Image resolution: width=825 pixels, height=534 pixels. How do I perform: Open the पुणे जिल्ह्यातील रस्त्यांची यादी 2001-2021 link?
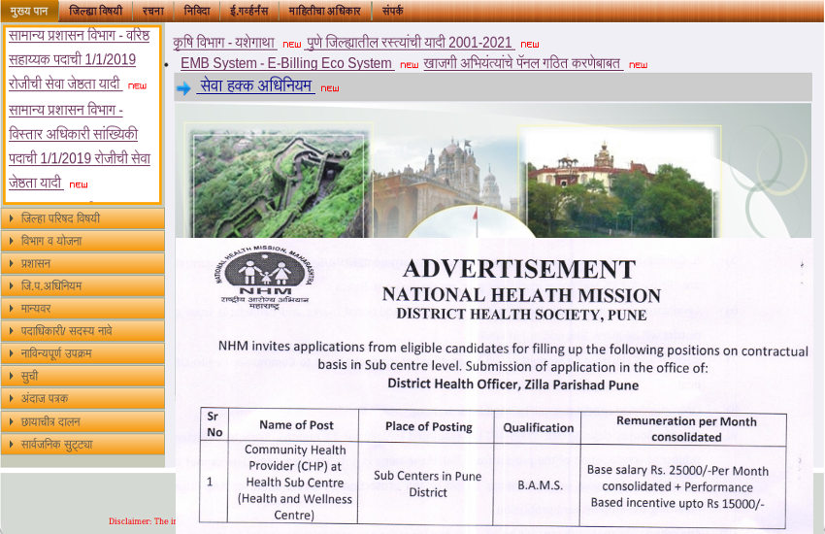tap(409, 43)
